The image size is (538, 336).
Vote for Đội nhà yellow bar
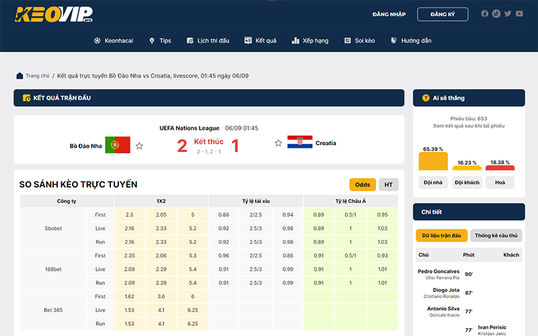433,161
